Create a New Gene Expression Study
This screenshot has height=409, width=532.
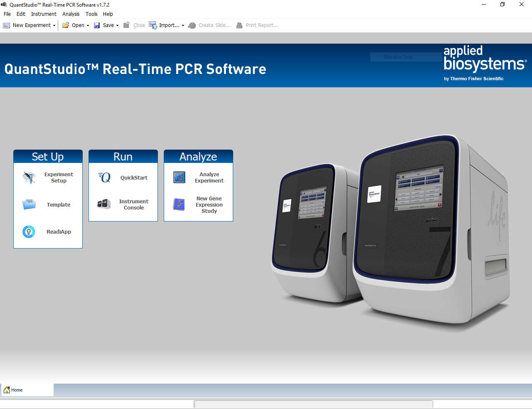[209, 204]
